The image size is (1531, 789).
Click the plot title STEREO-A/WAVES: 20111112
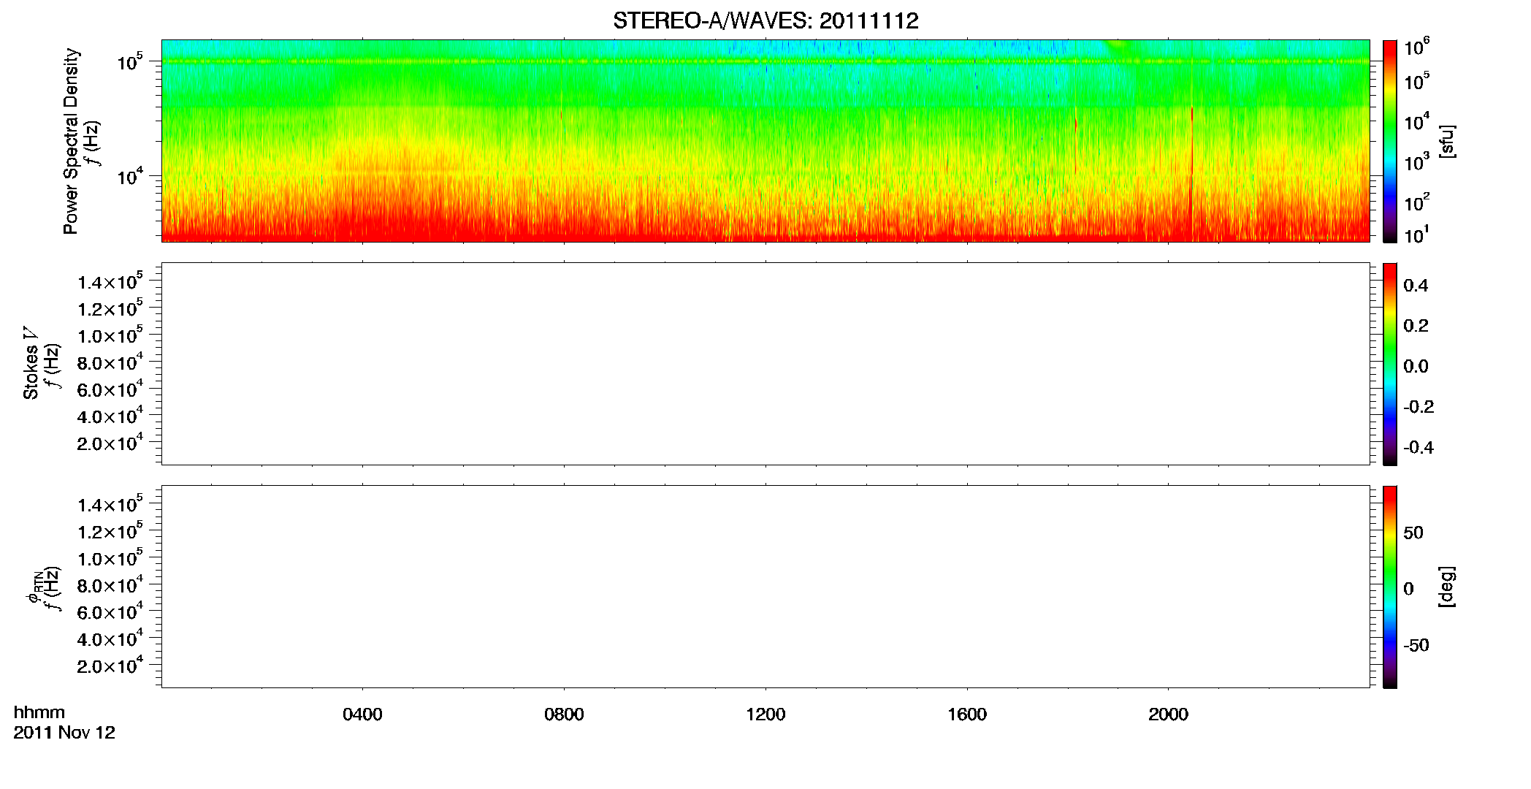click(765, 21)
